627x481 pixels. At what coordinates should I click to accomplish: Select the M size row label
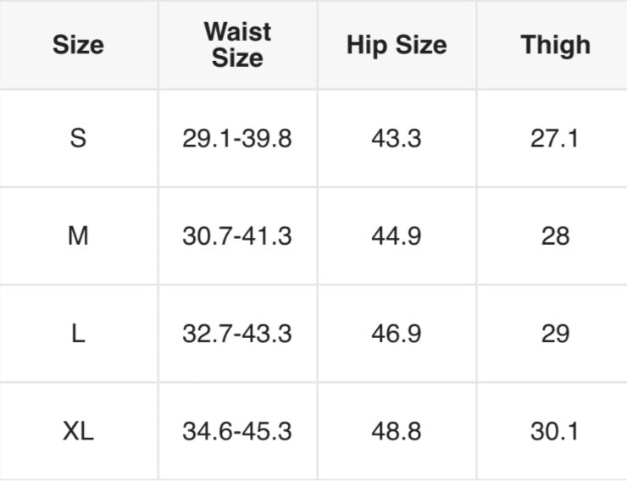click(78, 236)
